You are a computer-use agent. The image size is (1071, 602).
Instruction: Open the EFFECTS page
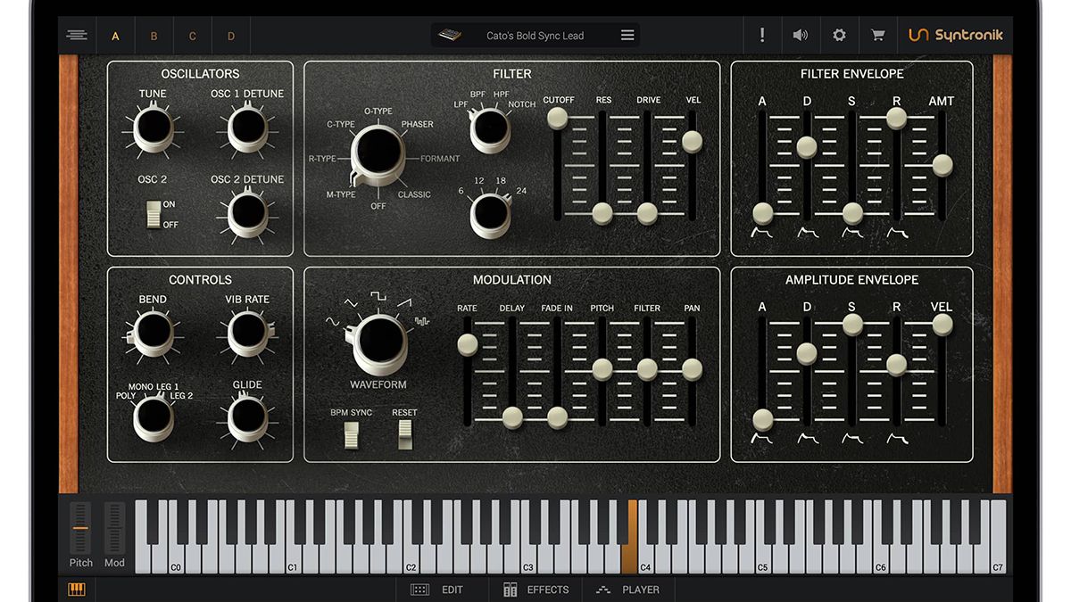535,590
